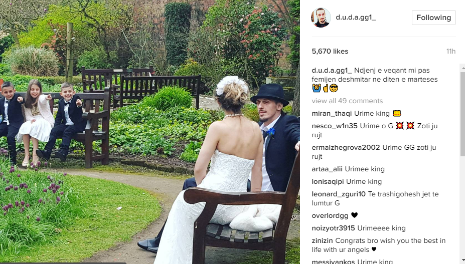The width and height of the screenshot is (465, 264).
Task: Visit overlordgg commenter profile
Action: tap(330, 216)
